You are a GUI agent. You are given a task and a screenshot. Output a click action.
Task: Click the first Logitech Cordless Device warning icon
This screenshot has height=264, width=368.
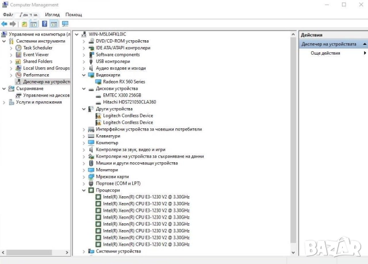[98, 116]
